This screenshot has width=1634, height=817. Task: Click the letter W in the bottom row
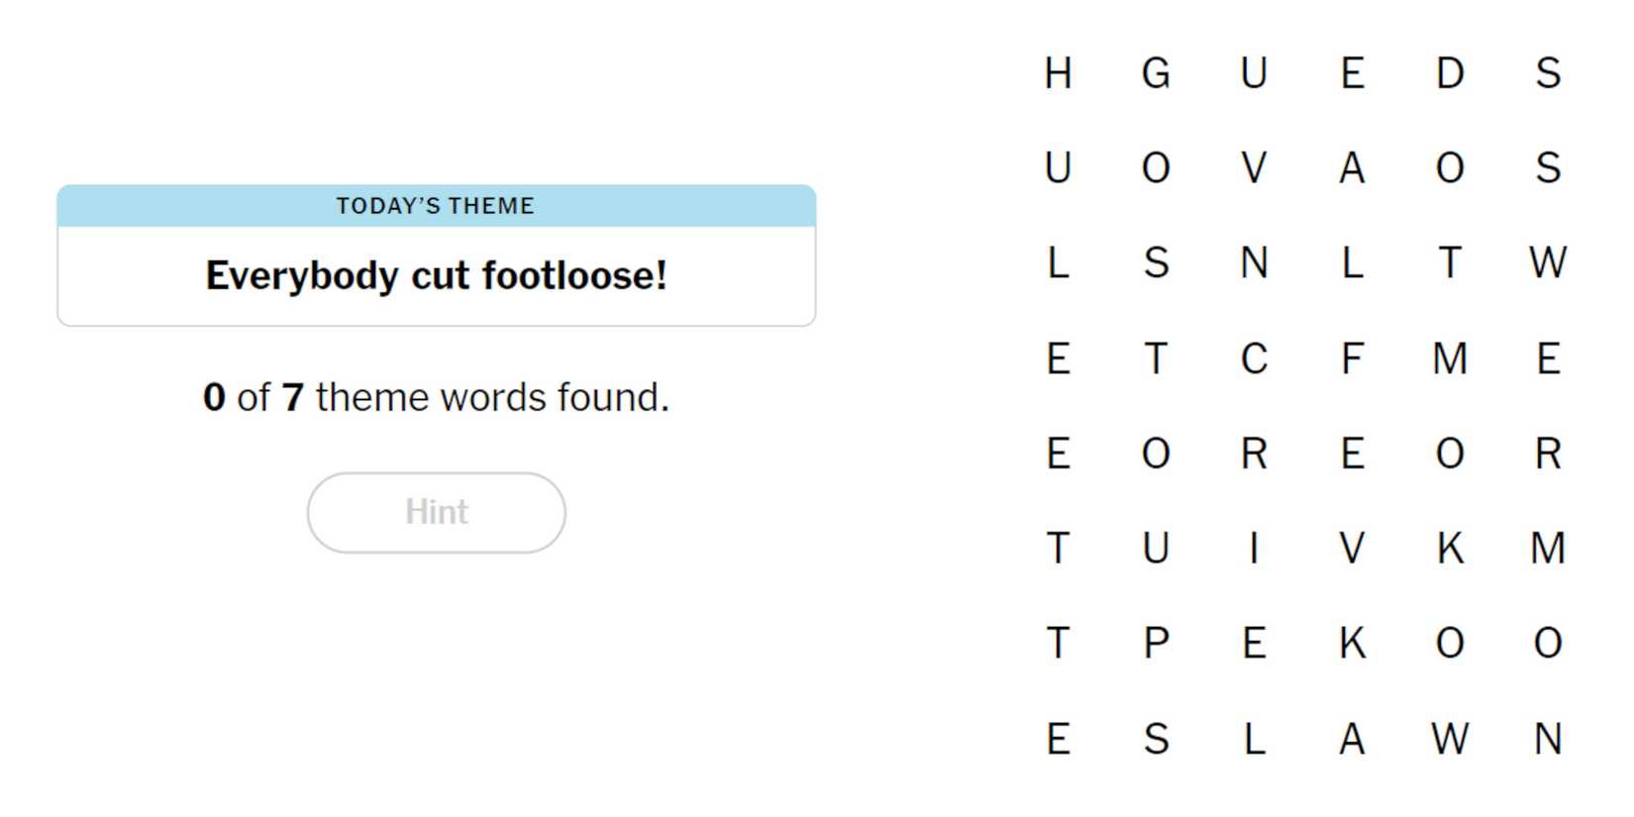click(x=1450, y=739)
